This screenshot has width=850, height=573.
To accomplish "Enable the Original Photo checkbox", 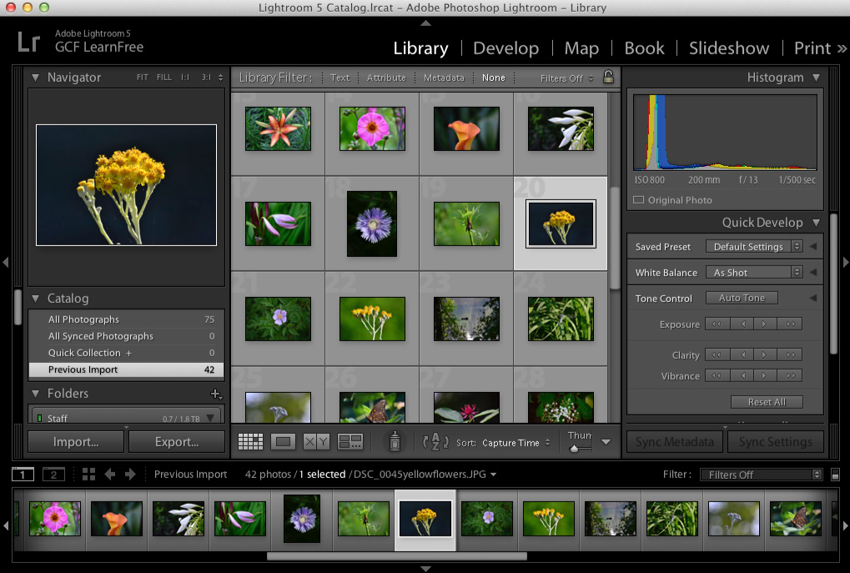I will pyautogui.click(x=640, y=200).
